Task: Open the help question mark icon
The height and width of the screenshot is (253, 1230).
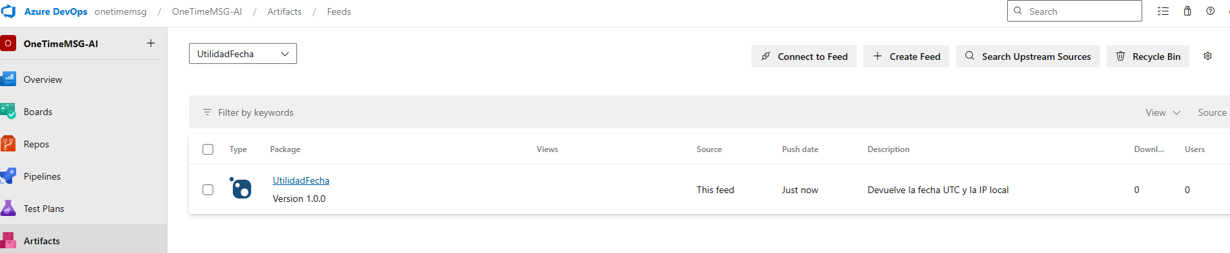Action: click(x=1210, y=11)
